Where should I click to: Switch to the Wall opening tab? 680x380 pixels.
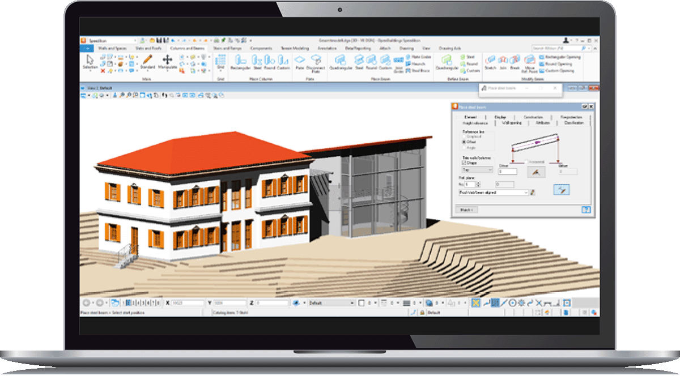pos(512,123)
